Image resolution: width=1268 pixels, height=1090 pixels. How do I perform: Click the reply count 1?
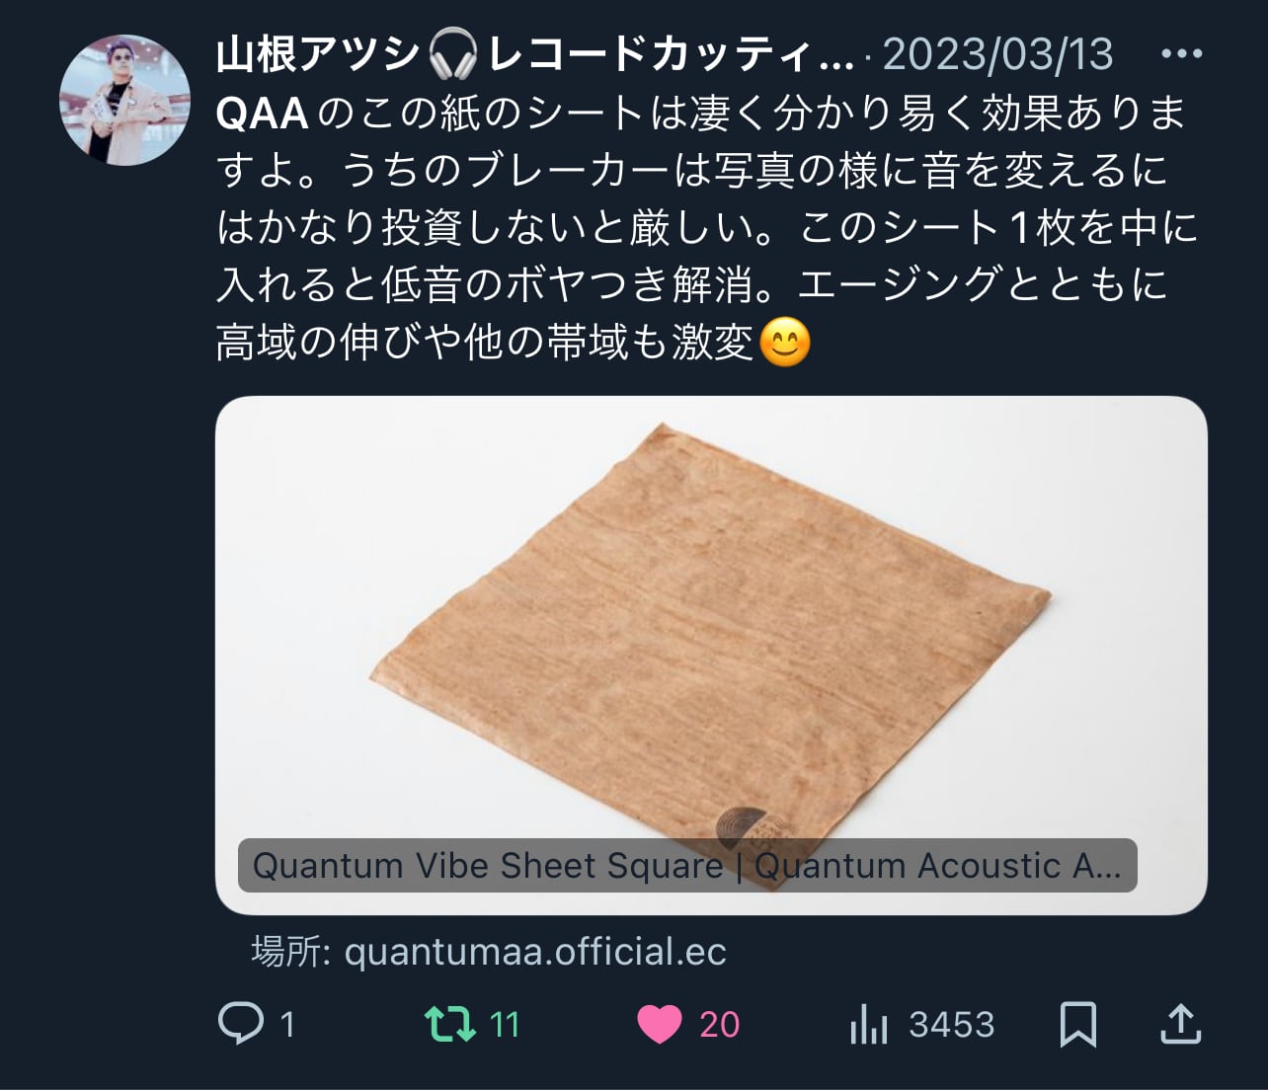pos(287,1025)
